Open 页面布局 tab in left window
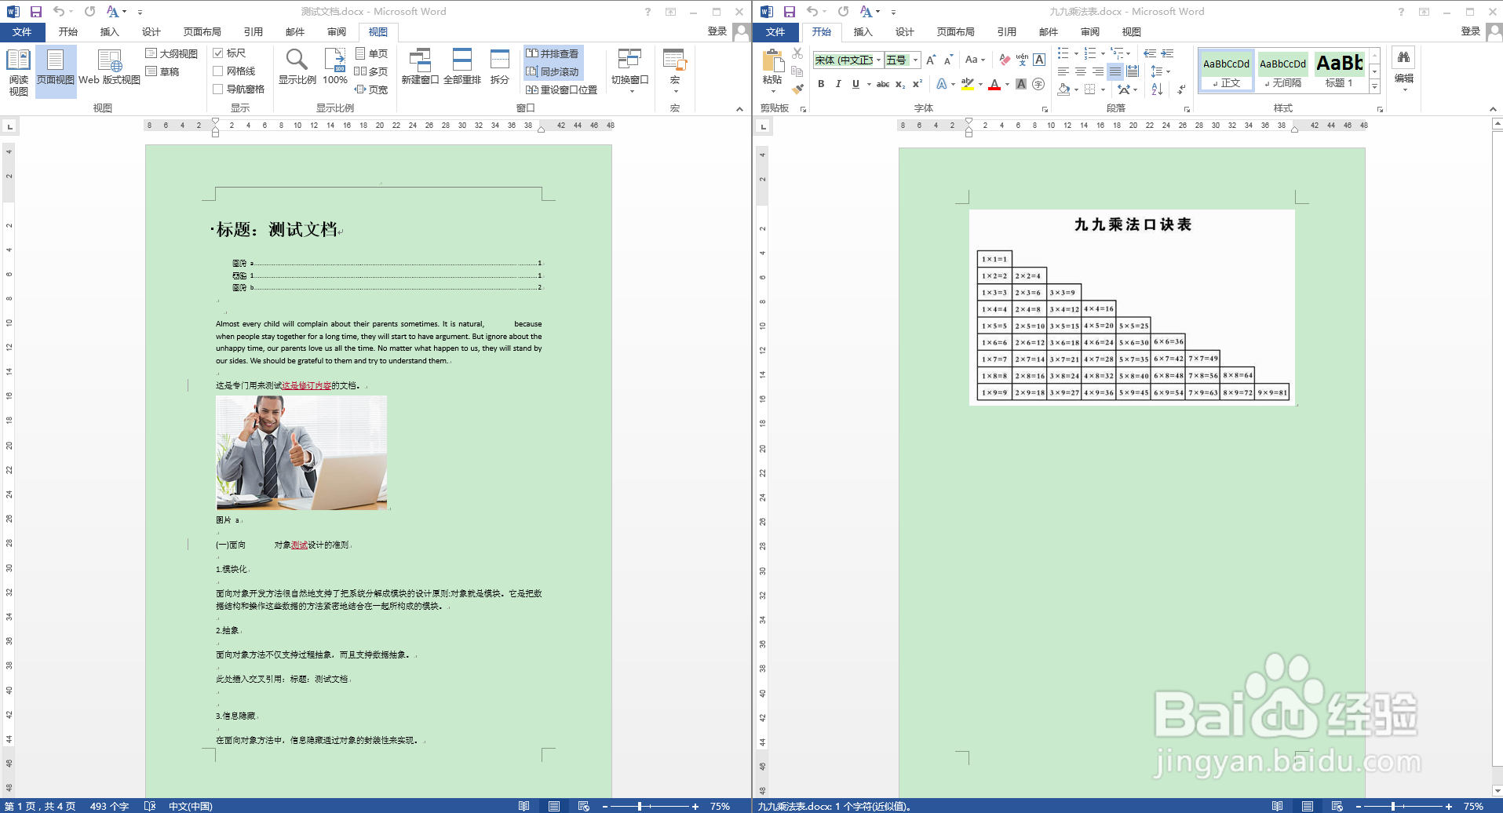Image resolution: width=1503 pixels, height=813 pixels. point(202,32)
